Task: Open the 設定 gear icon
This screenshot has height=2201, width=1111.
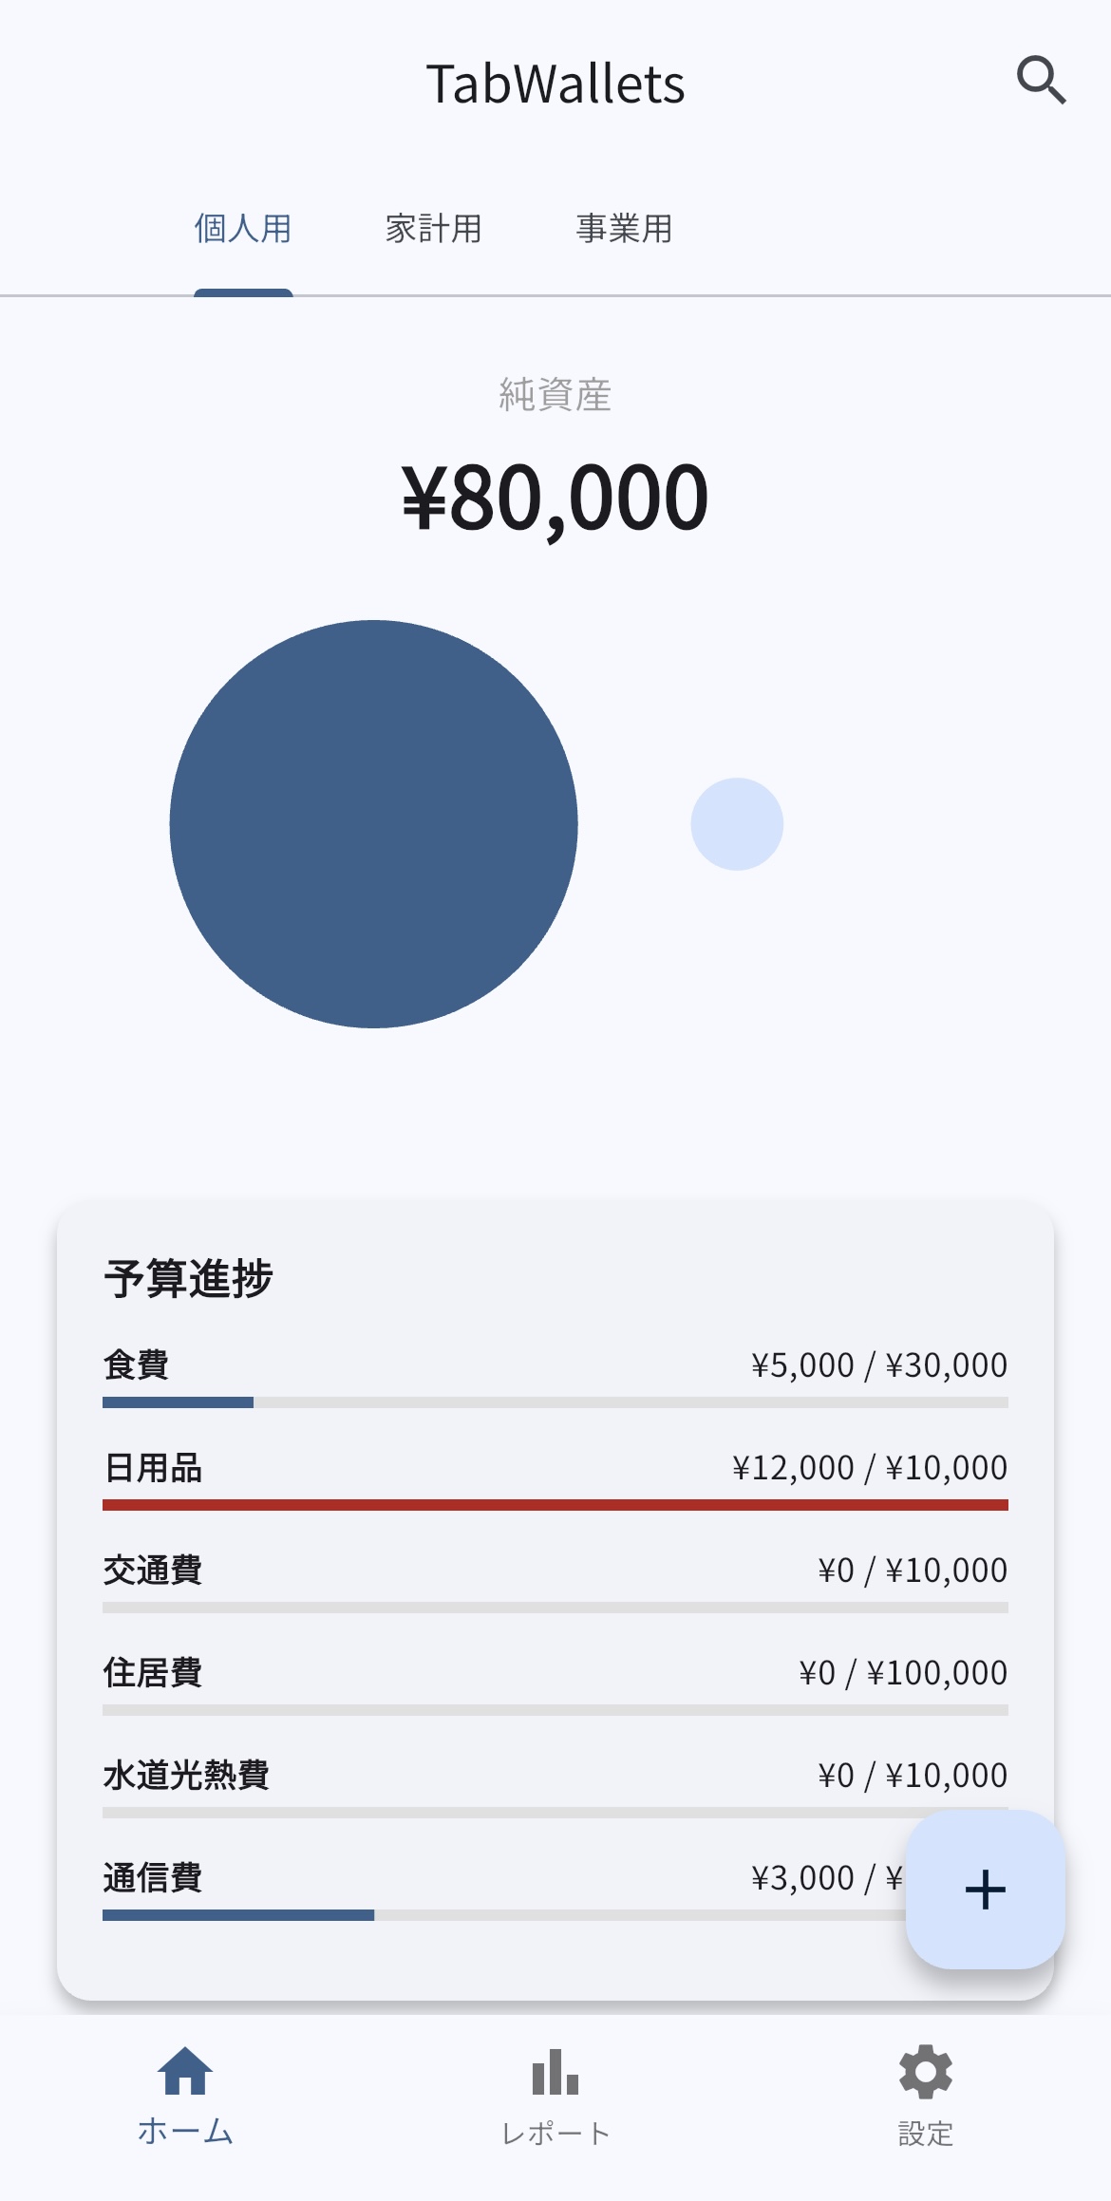Action: point(926,2072)
